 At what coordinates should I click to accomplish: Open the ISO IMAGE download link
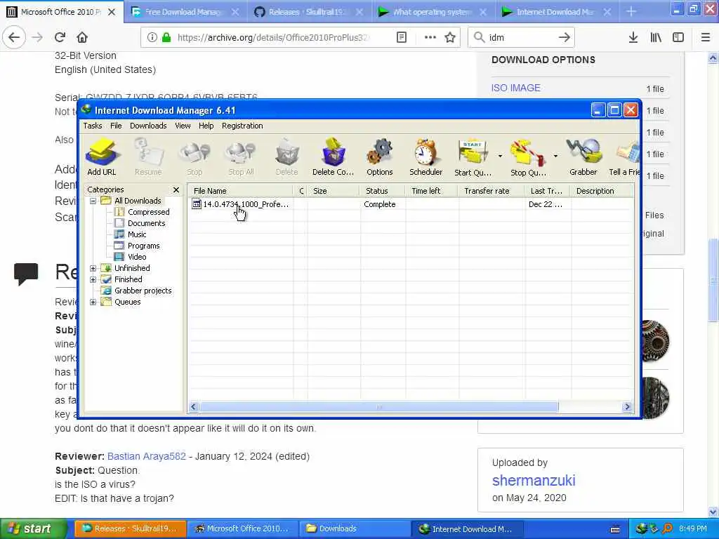pyautogui.click(x=516, y=88)
